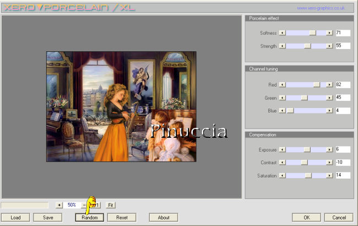Screen dimensions: 358x226
Task: Increase Blue channel with its right arrow
Action: (x=329, y=111)
